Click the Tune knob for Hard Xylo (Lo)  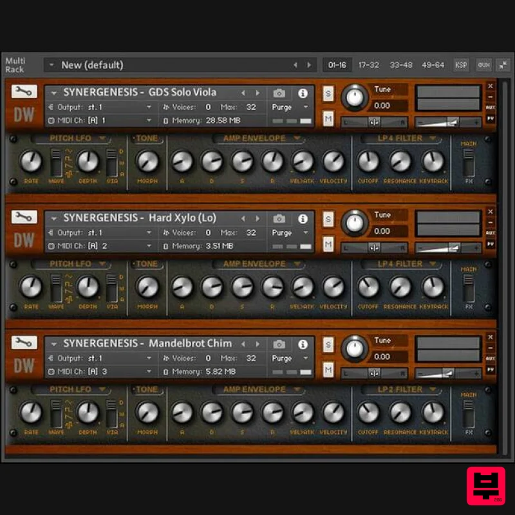click(x=355, y=223)
